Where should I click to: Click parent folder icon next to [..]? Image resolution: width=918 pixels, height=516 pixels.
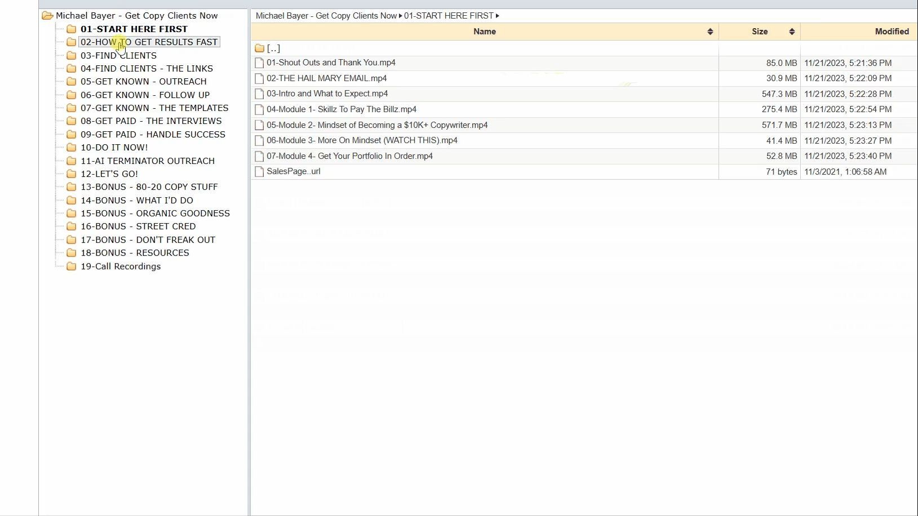tap(259, 48)
